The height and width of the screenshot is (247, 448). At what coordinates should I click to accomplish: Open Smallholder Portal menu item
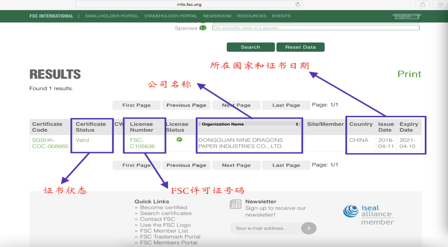(112, 16)
